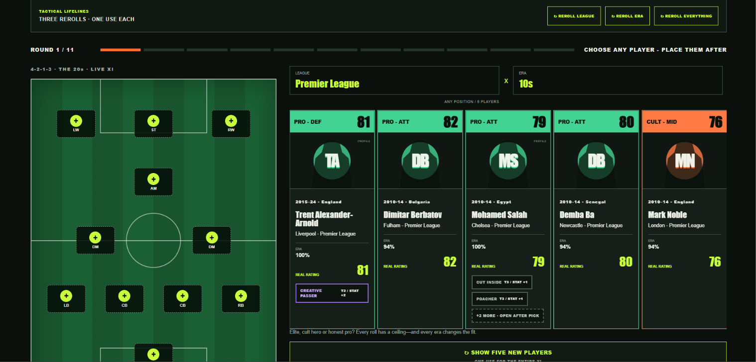Click the MN avatar of Mark Noble
Viewport: 756px width, 362px height.
tap(685, 161)
